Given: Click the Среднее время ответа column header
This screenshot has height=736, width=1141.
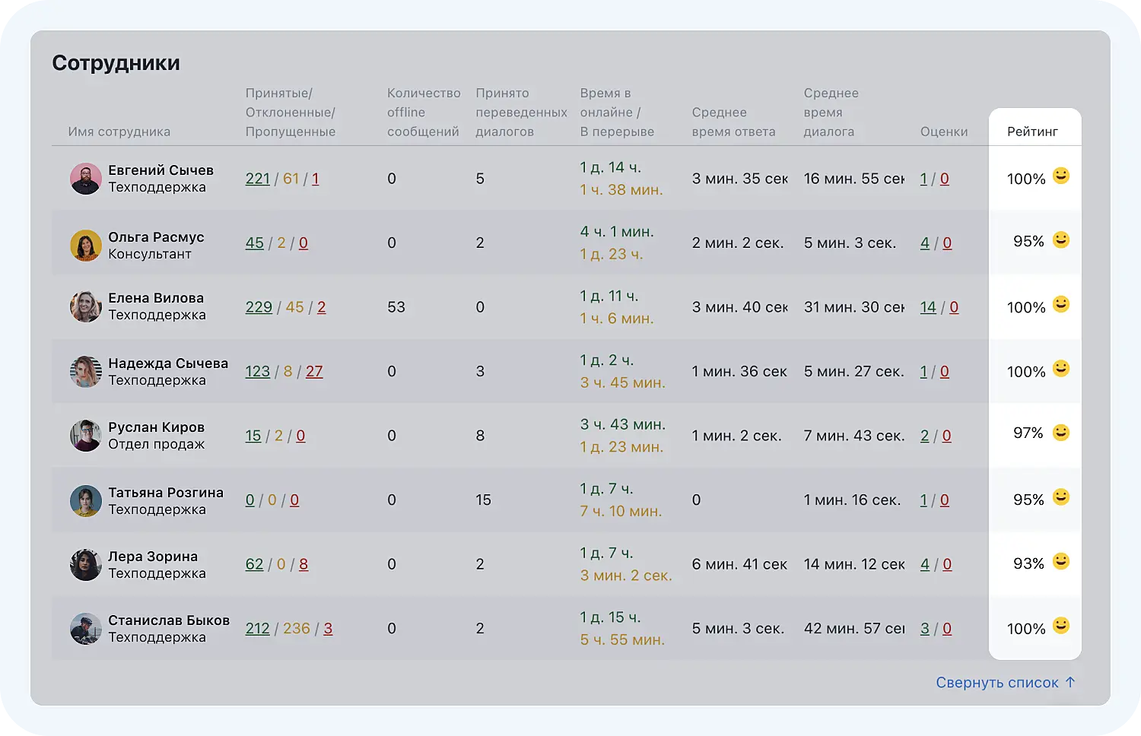Looking at the screenshot, I should [x=733, y=122].
